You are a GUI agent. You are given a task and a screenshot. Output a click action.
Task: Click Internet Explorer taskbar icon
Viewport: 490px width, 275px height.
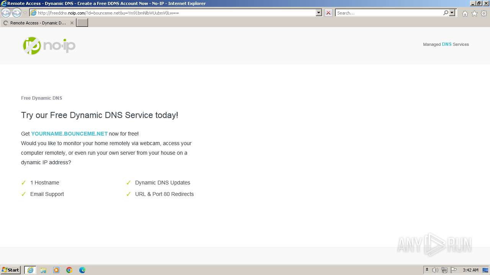coord(30,270)
